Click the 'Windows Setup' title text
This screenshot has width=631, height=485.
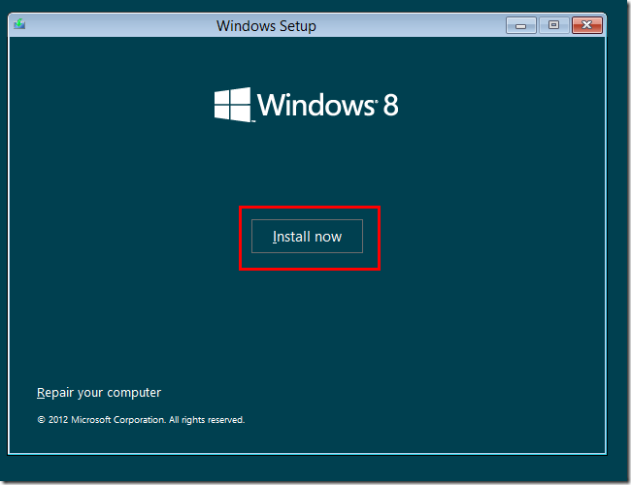(x=266, y=26)
